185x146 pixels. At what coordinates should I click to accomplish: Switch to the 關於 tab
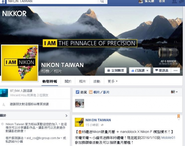click(68, 81)
